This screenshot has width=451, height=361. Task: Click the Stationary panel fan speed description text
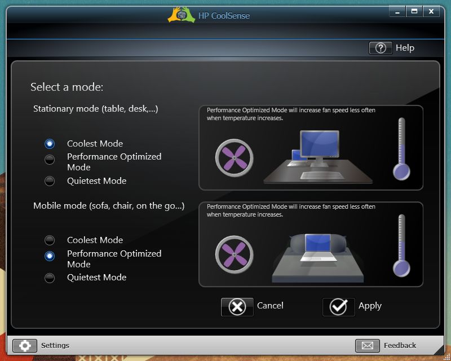tap(291, 114)
